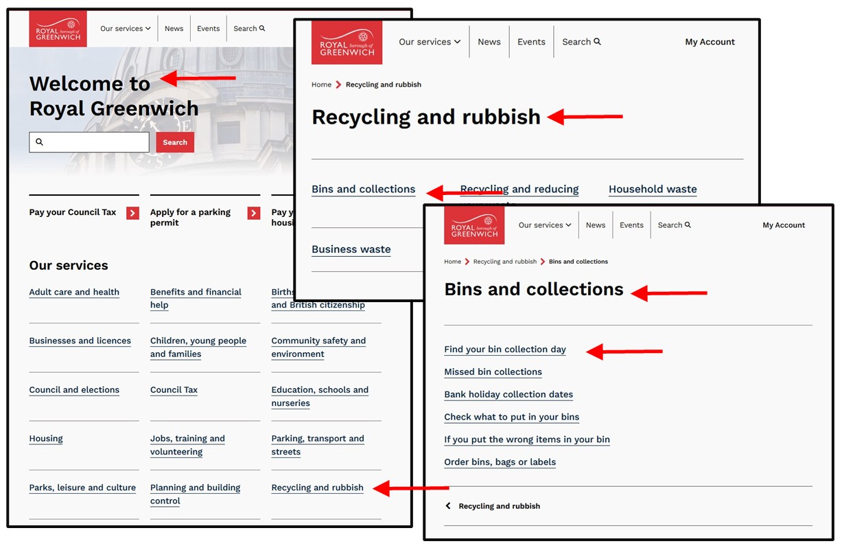
Task: Open the Missed bin collections link
Action: (493, 372)
